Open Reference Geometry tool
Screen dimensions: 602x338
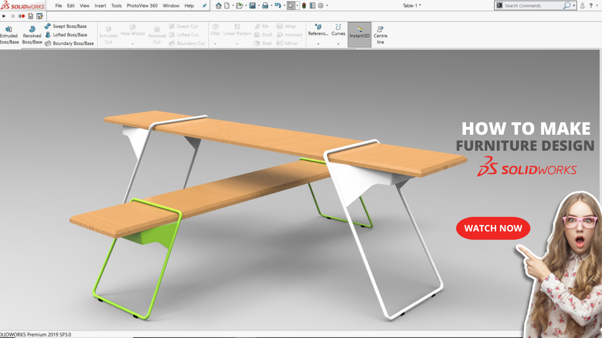click(318, 31)
